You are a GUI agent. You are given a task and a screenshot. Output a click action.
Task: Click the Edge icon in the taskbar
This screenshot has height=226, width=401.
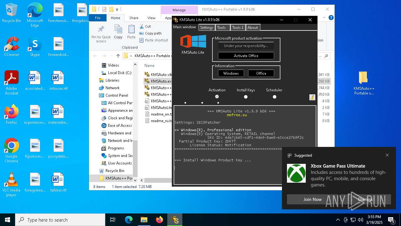point(129,220)
